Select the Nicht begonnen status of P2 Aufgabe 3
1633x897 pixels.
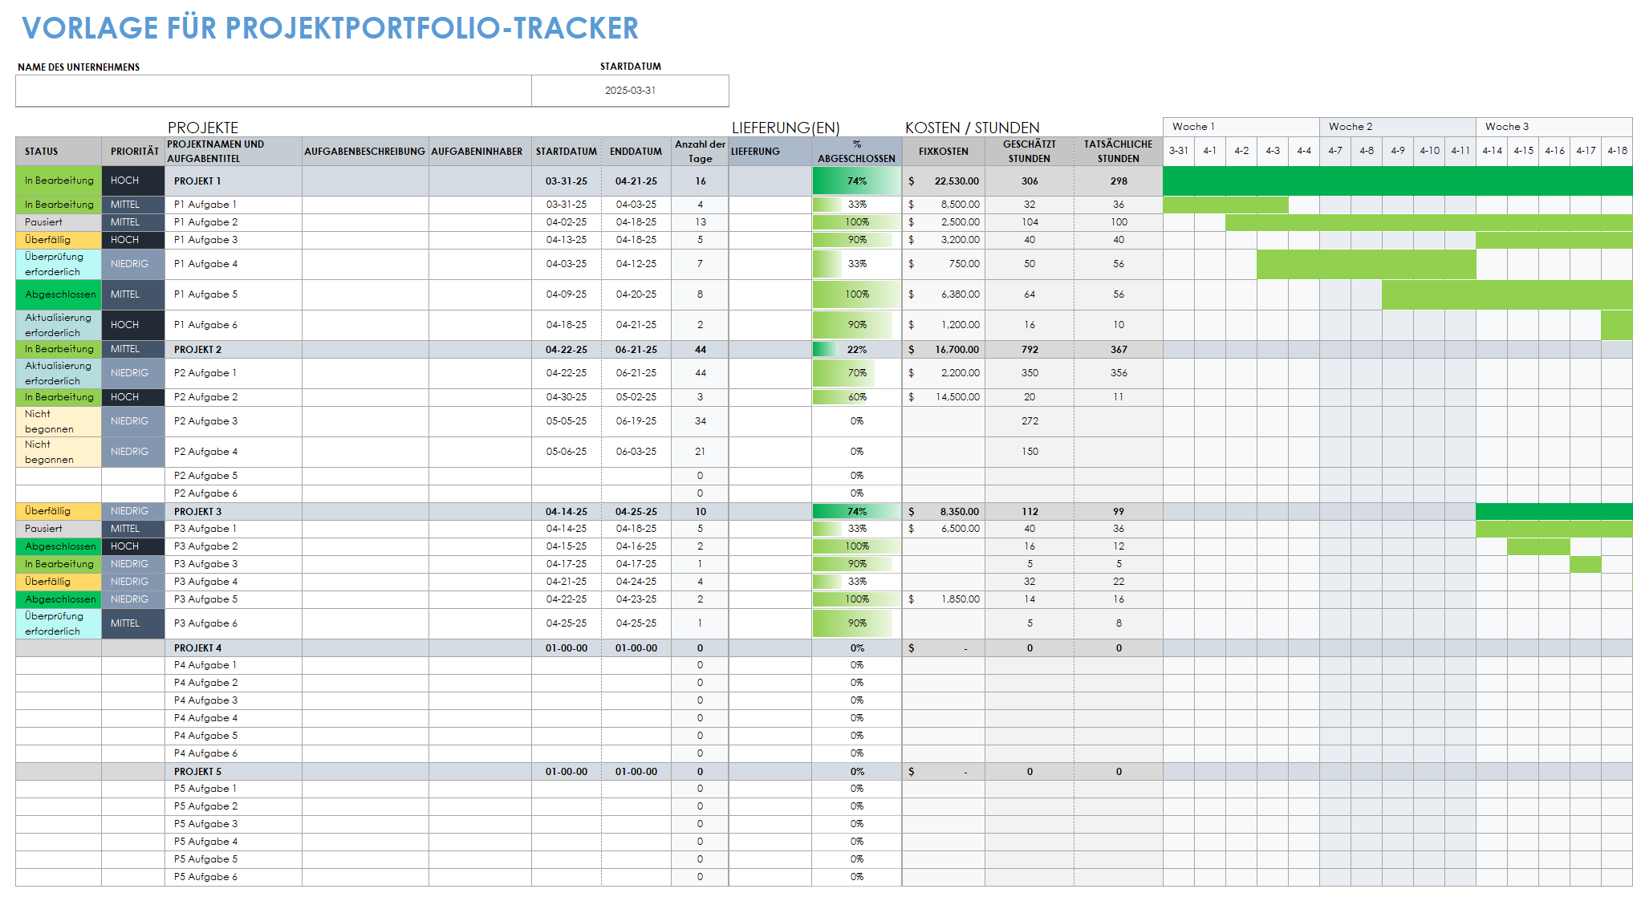[59, 422]
